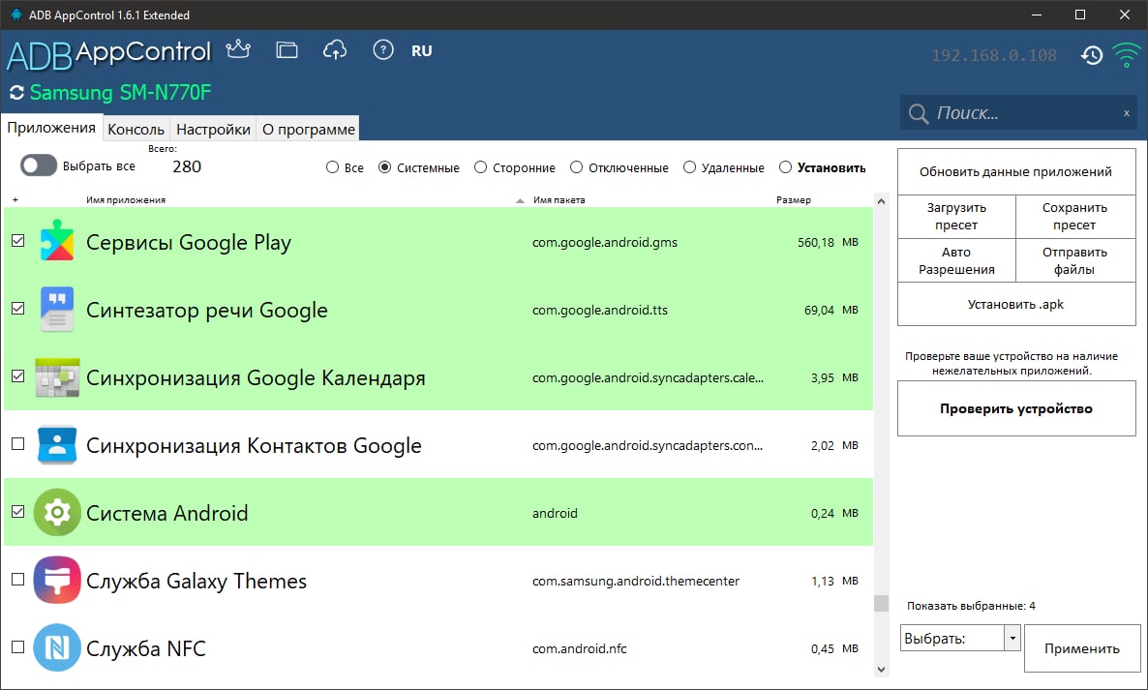1148x690 pixels.
Task: Uncheck Синхронизация Google Календаря checkbox
Action: (x=18, y=376)
